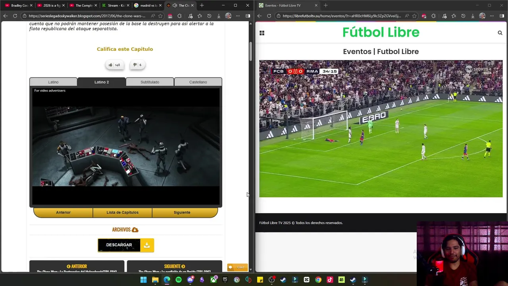Open Downloads in left browser toolbar
This screenshot has height=286, width=508.
tap(219, 16)
